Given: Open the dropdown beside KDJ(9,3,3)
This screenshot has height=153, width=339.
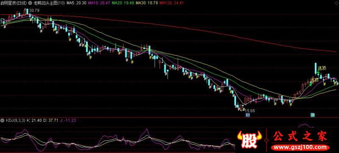Looking at the screenshot, I should (x=3, y=121).
